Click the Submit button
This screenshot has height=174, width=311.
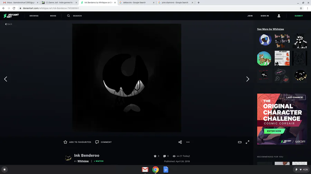pos(299,16)
